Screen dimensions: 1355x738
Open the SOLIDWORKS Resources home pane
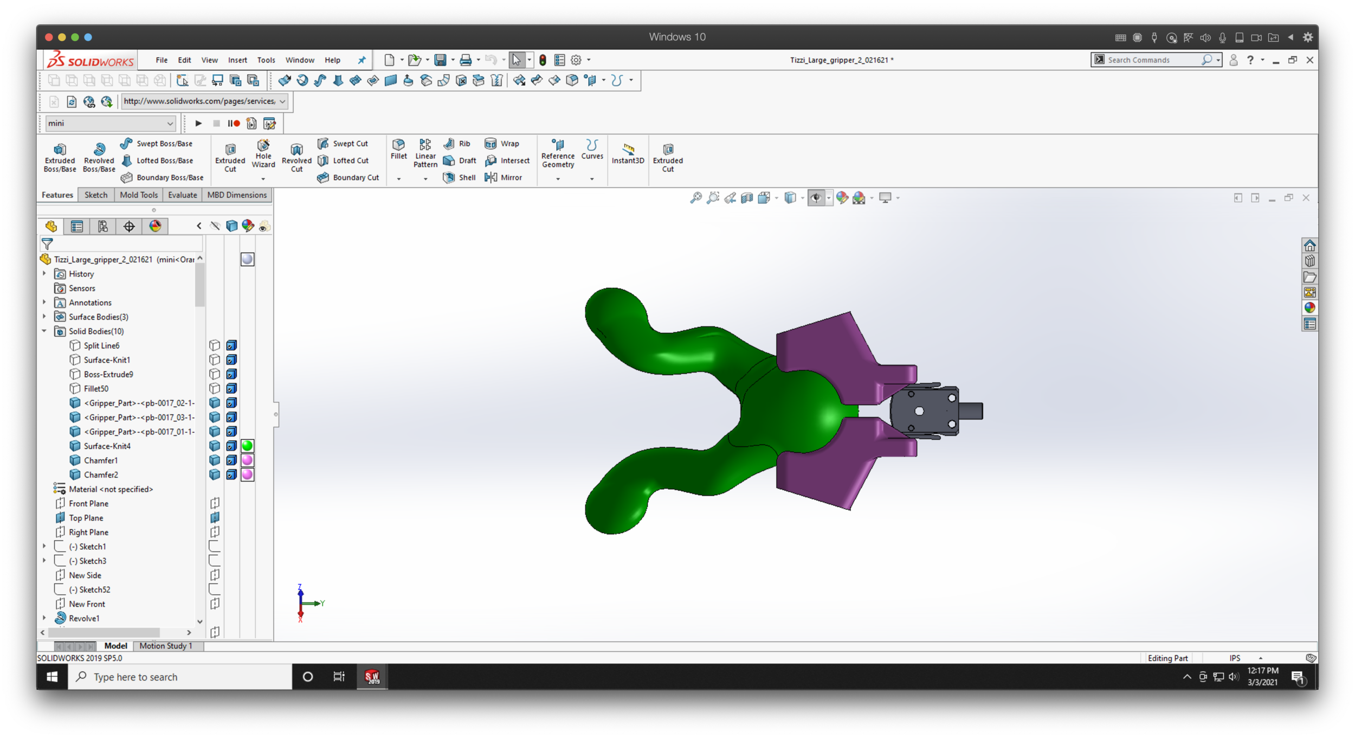click(x=1309, y=246)
